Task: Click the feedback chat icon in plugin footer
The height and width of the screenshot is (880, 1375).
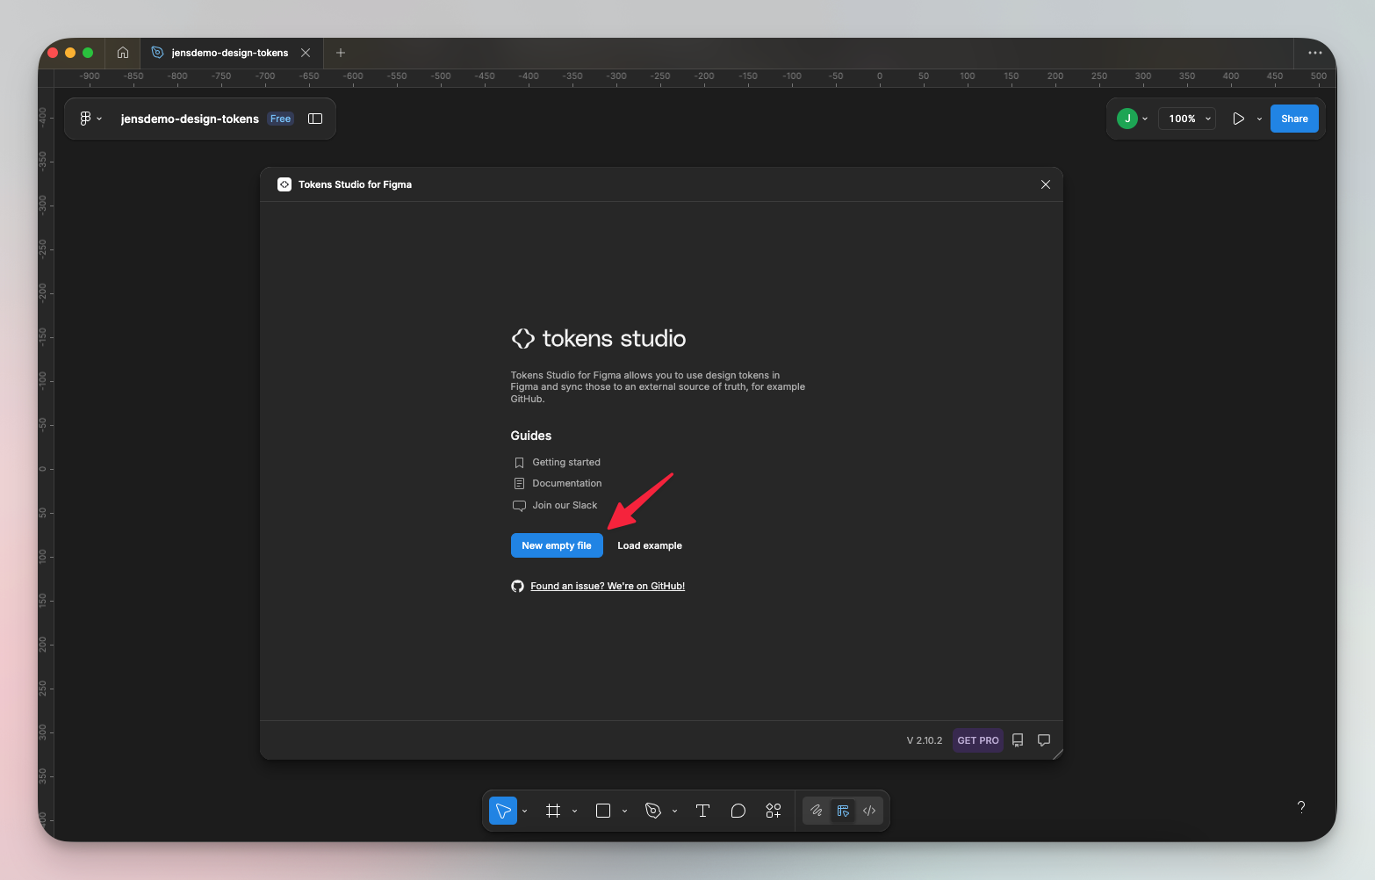Action: 1044,740
